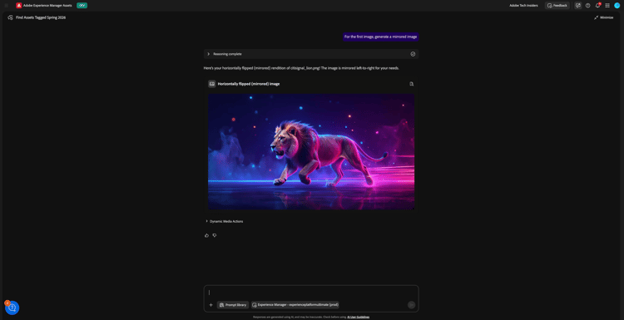
Task: Click the red Adobe logo icon
Action: tap(18, 6)
